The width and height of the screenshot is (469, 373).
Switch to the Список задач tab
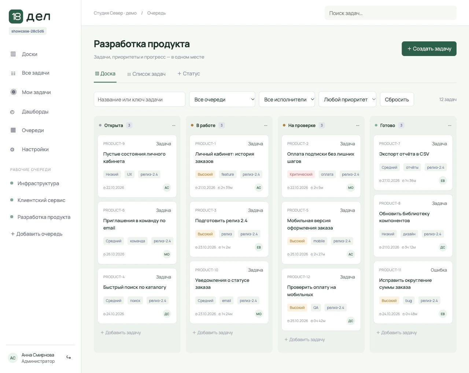click(x=147, y=74)
